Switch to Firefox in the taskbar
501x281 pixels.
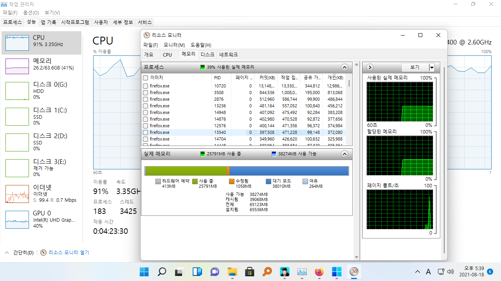pyautogui.click(x=319, y=272)
